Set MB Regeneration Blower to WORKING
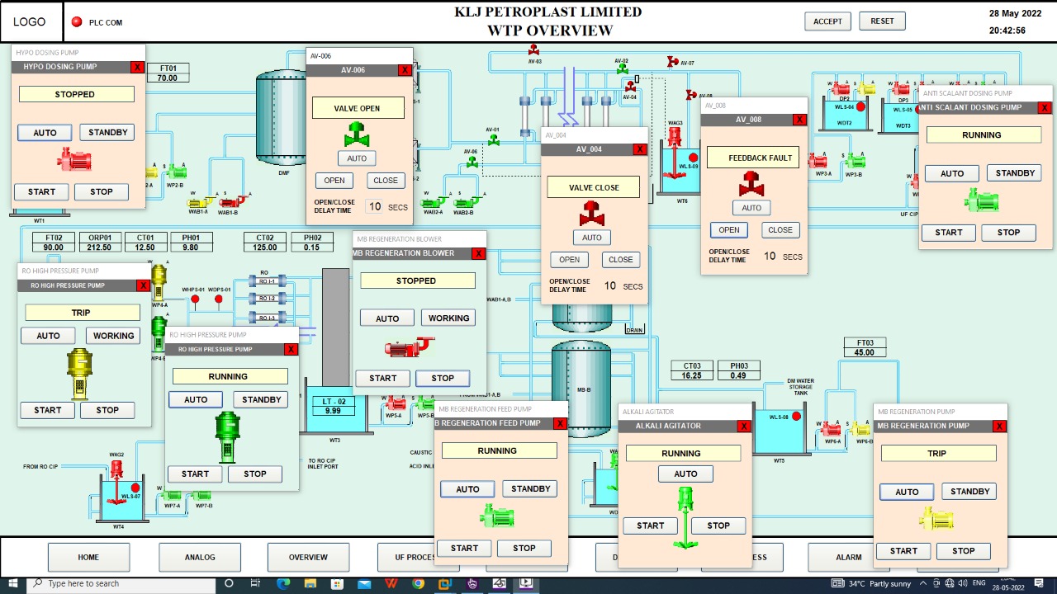Image resolution: width=1057 pixels, height=594 pixels. coord(448,318)
